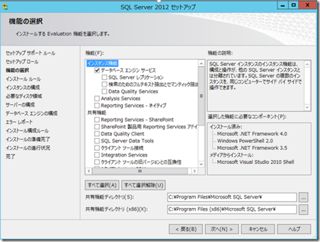The height and width of the screenshot is (242, 320).
Task: Select インストールの準備完了 step
Action: [x=28, y=139]
